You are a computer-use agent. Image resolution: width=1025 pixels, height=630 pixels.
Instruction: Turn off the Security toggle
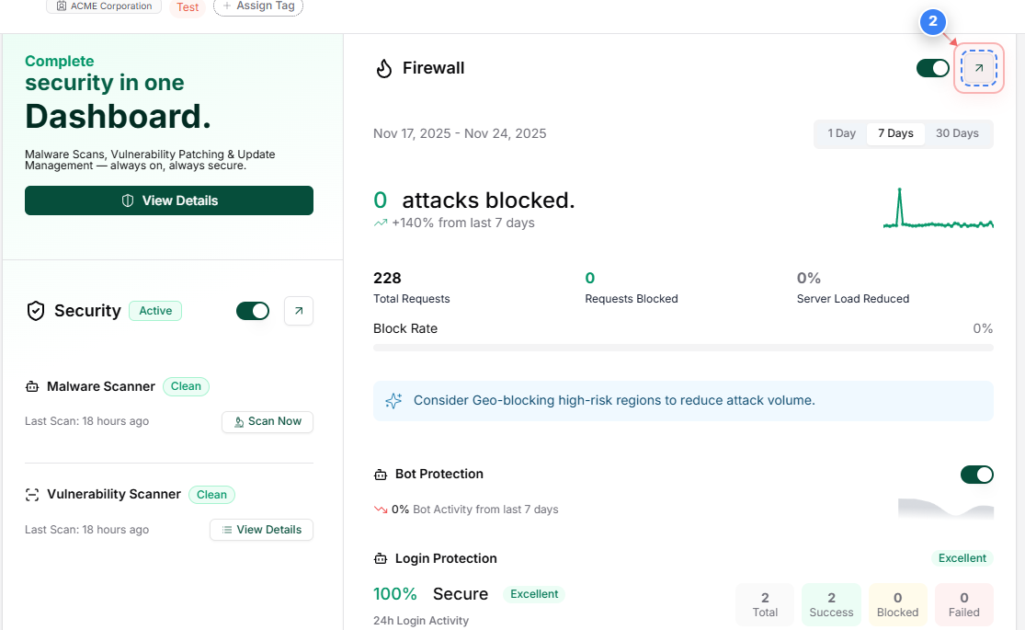(252, 311)
